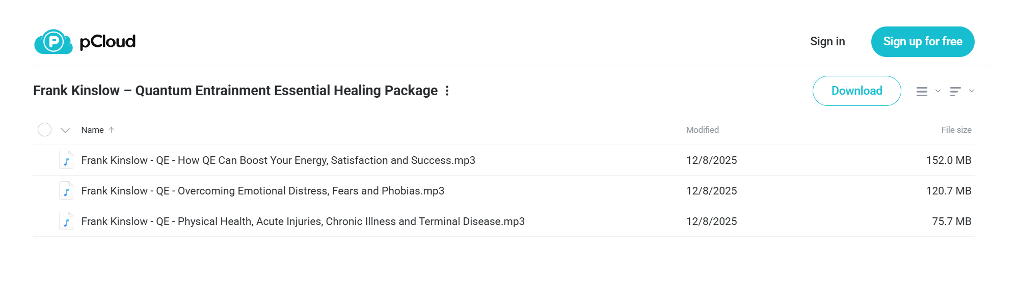Open the sort options dropdown arrow
1019x281 pixels.
[x=972, y=91]
